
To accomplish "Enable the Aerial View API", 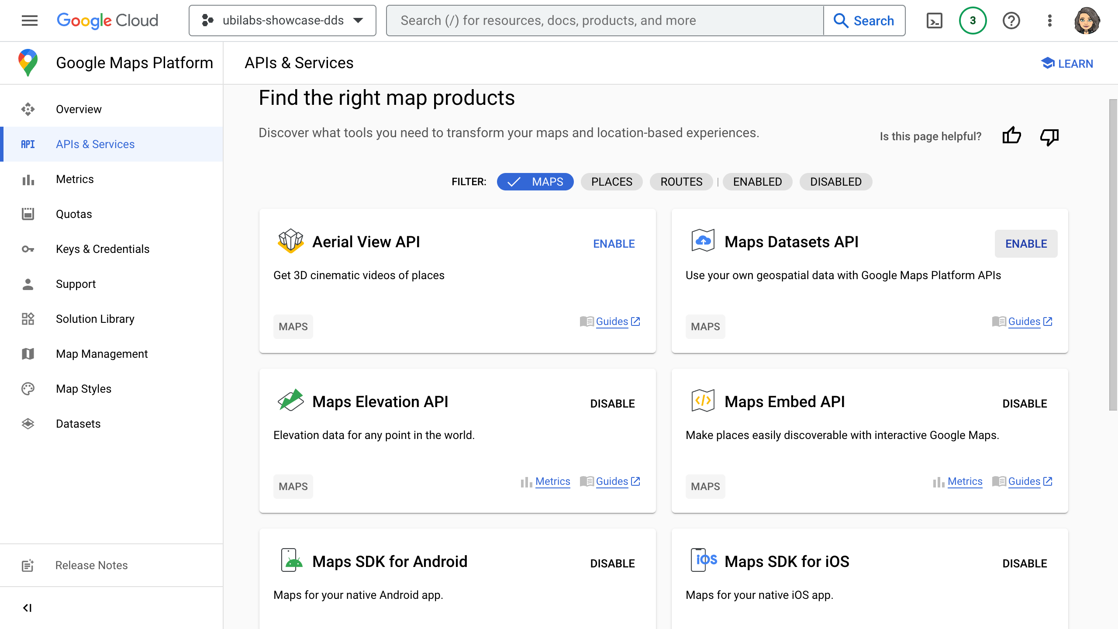I will pos(614,243).
